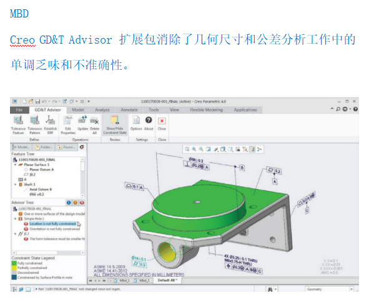The width and height of the screenshot is (374, 308).
Task: Click the Update operation icon
Action: [x=82, y=120]
